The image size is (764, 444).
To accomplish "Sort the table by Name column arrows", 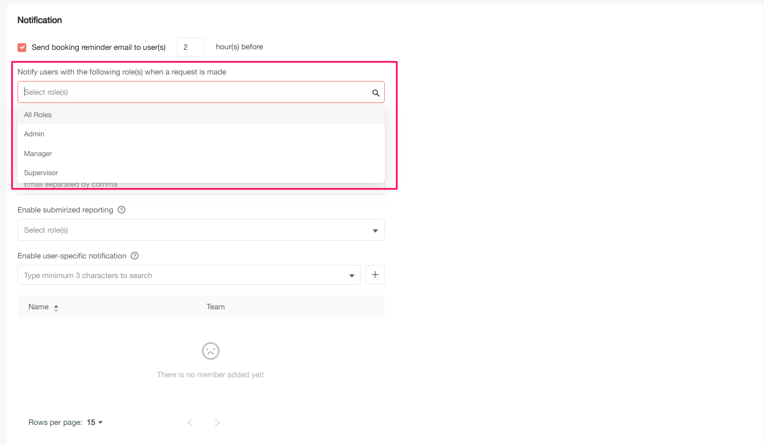I will [x=56, y=308].
